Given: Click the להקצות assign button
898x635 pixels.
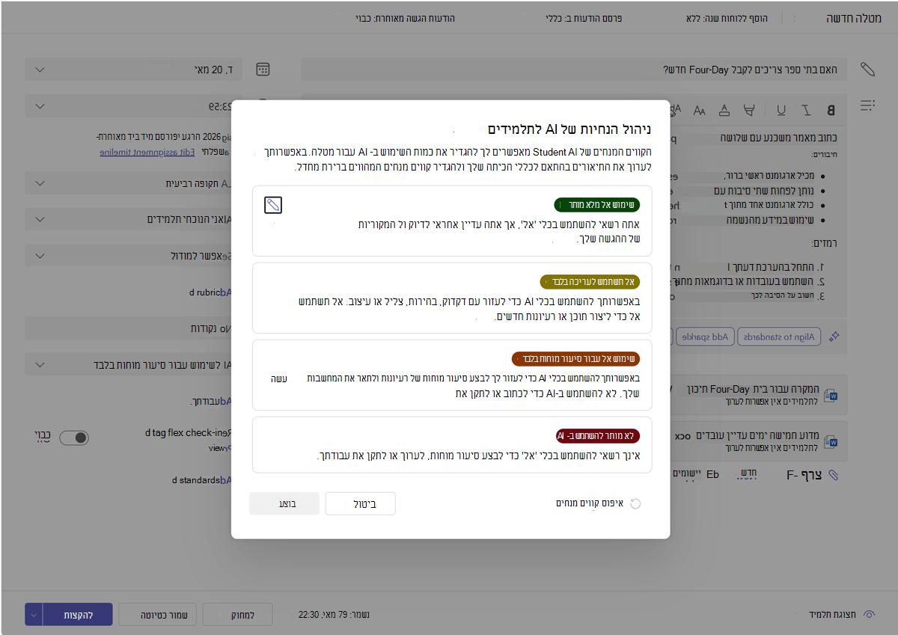Looking at the screenshot, I should coord(78,615).
